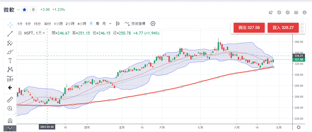Image resolution: width=312 pixels, height=132 pixels.
Task: Expand the MSFT legend plus box
Action: click(x=20, y=33)
